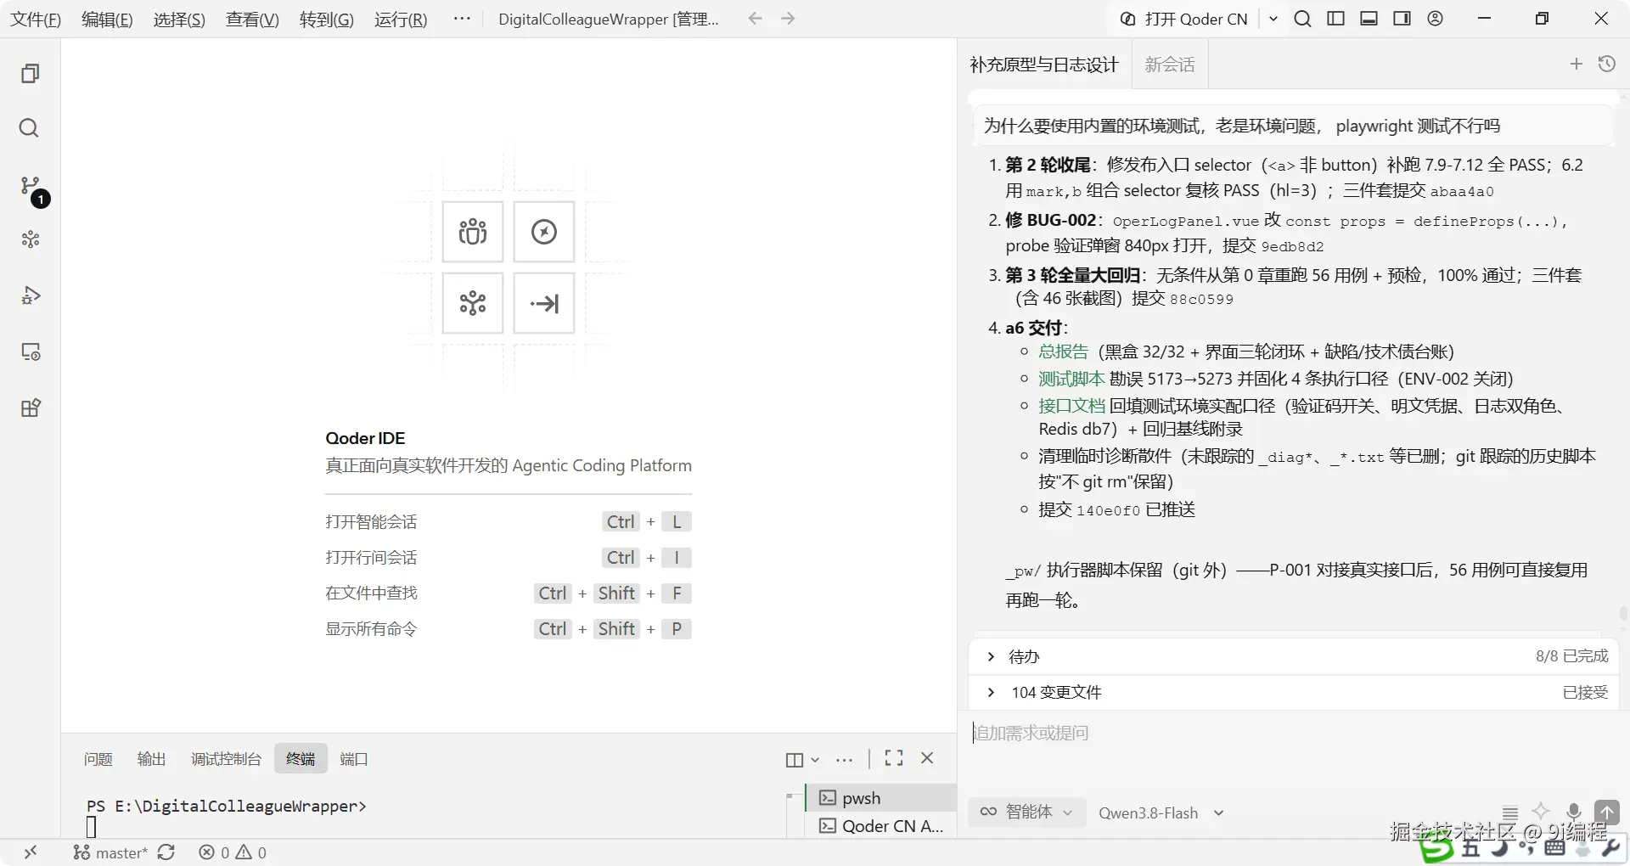Click the microphone voice input icon
This screenshot has width=1630, height=866.
pyautogui.click(x=1574, y=812)
